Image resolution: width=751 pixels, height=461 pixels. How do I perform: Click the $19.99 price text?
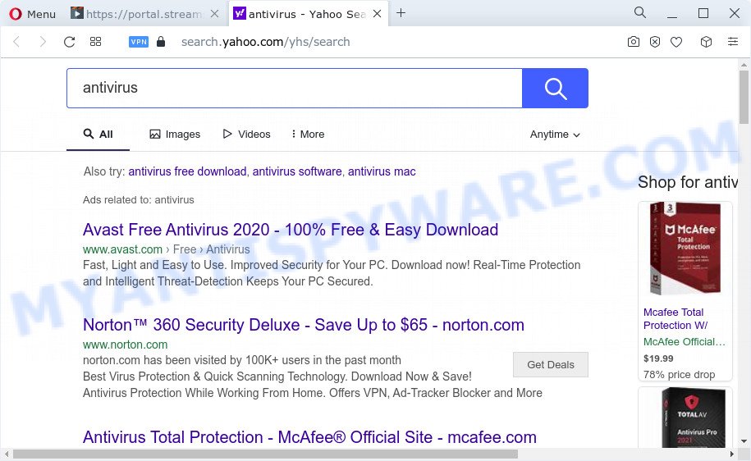click(658, 358)
